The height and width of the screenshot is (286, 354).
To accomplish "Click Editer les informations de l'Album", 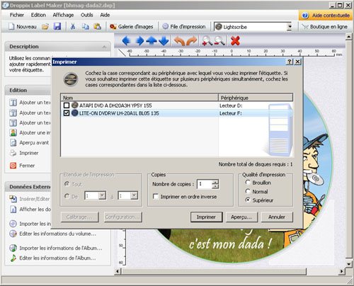I will (52, 258).
